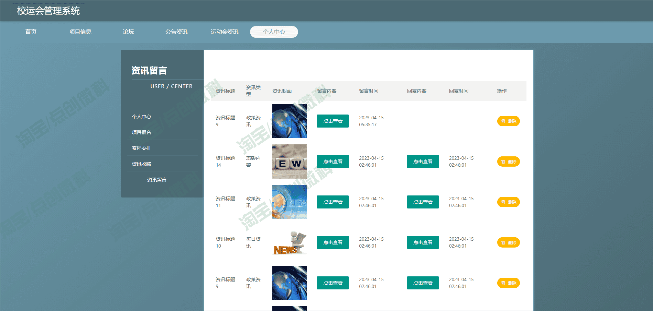Click the 资讯标题 column header

(x=225, y=91)
